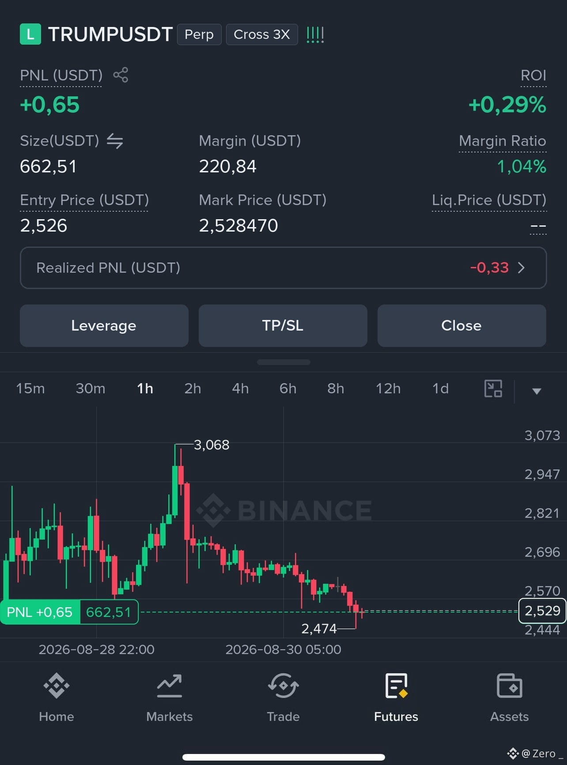Select the 2h chart interval
The image size is (567, 765).
click(x=193, y=388)
